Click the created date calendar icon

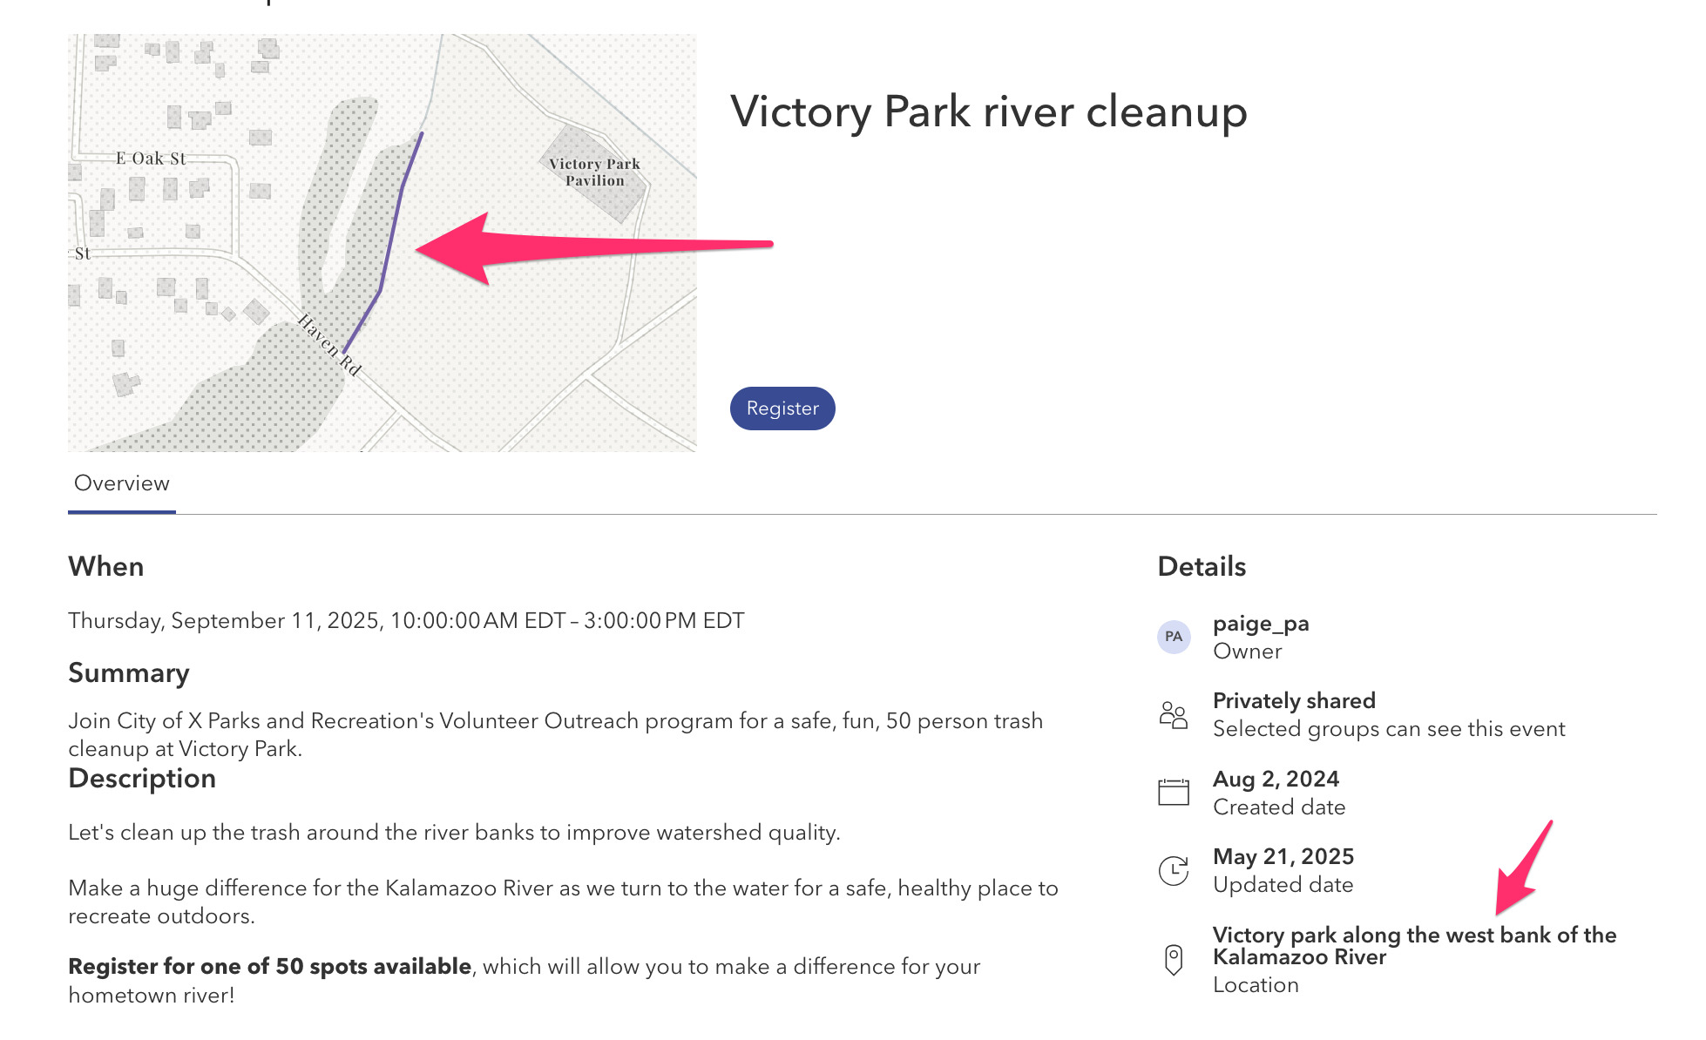1174,793
